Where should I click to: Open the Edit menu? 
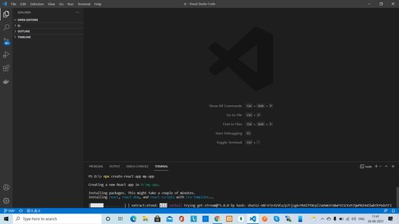coord(23,4)
